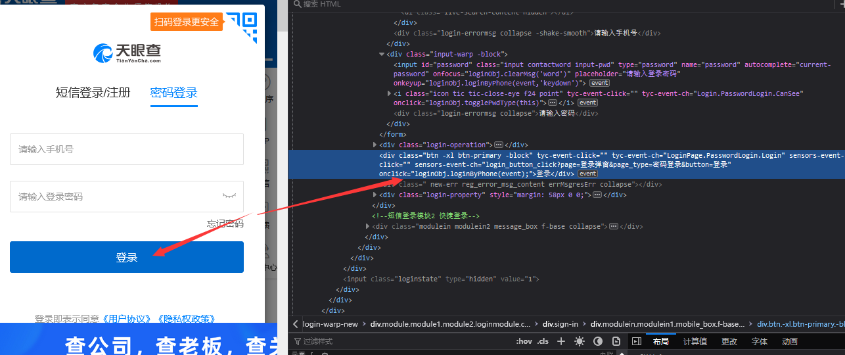The height and width of the screenshot is (355, 845).
Task: Open the SMS login/register tab
Action: tap(93, 93)
